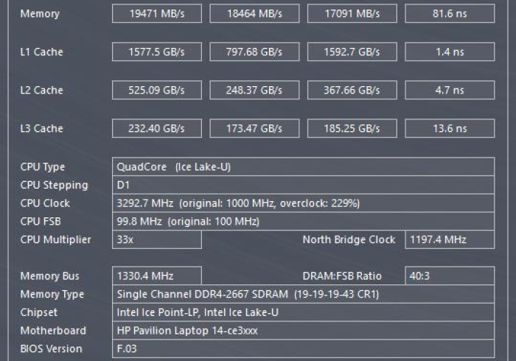Select the BIOS Version F.03 field
The image size is (516, 361).
pyautogui.click(x=303, y=348)
